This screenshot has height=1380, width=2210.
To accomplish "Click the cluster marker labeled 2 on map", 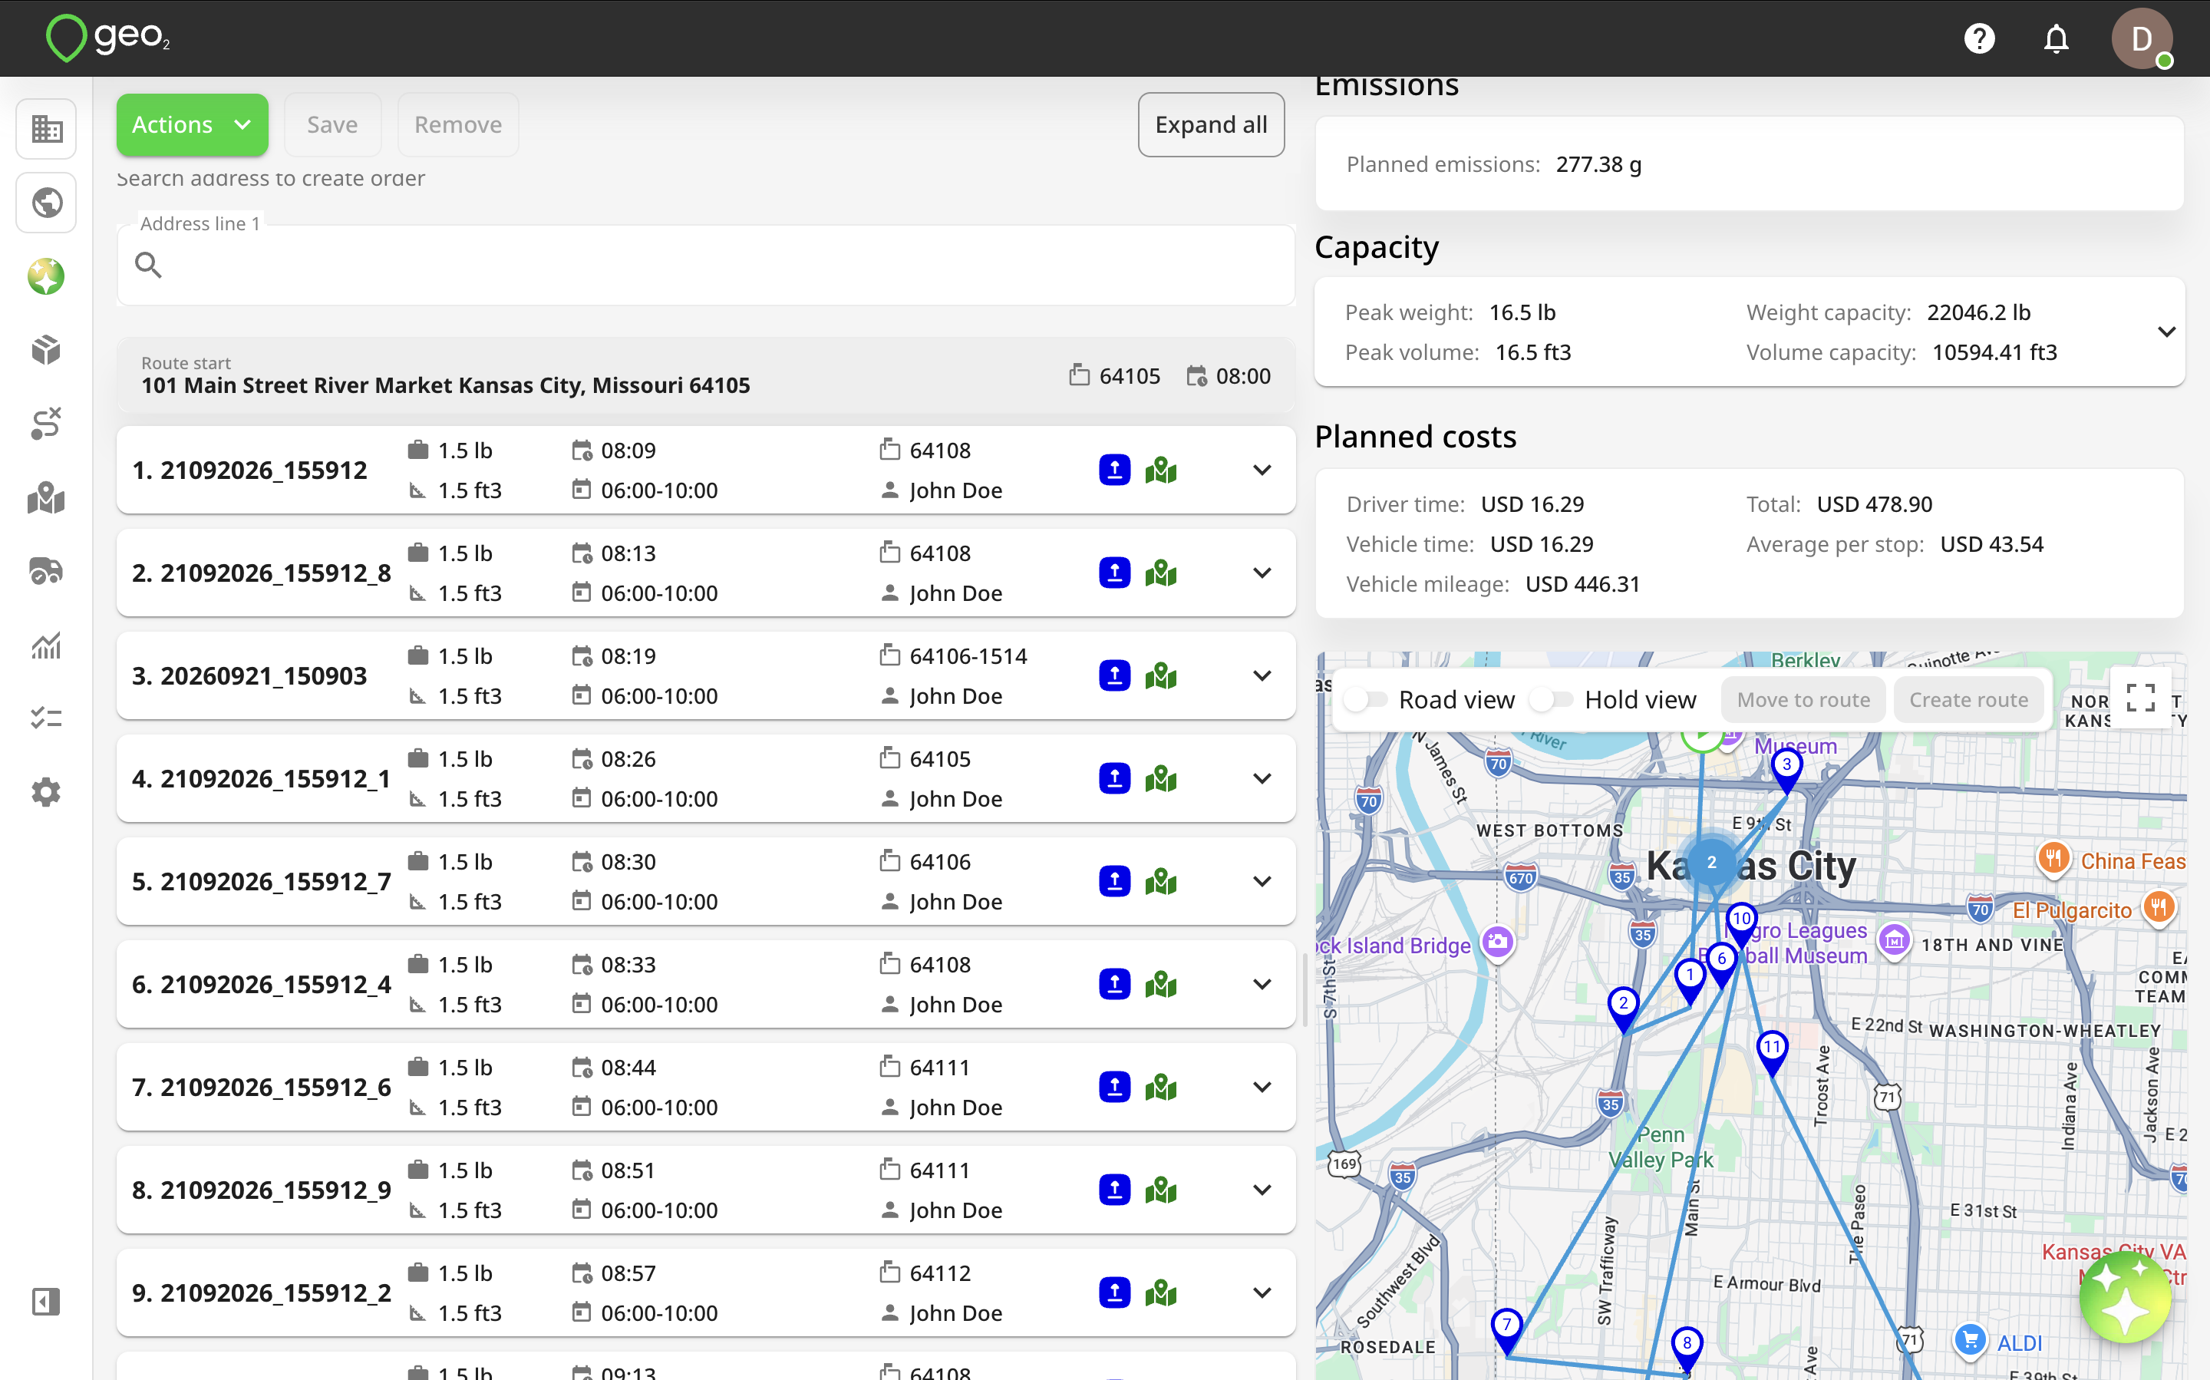I will pyautogui.click(x=1712, y=862).
